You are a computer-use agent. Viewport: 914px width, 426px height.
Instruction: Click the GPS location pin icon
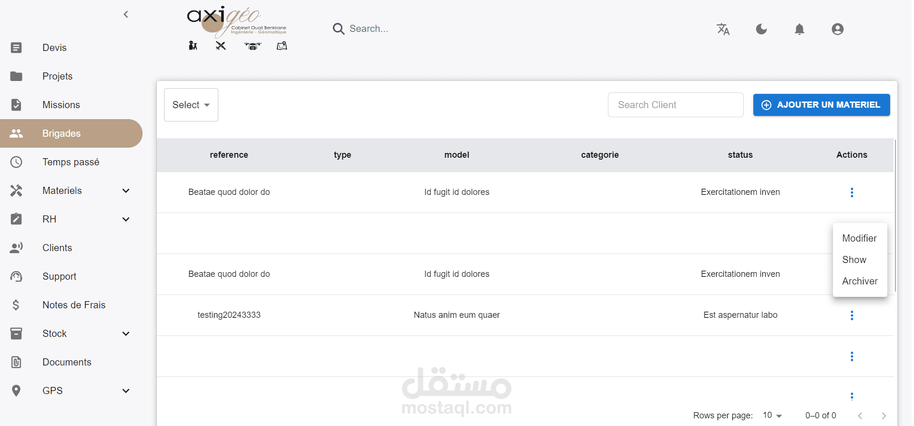16,391
